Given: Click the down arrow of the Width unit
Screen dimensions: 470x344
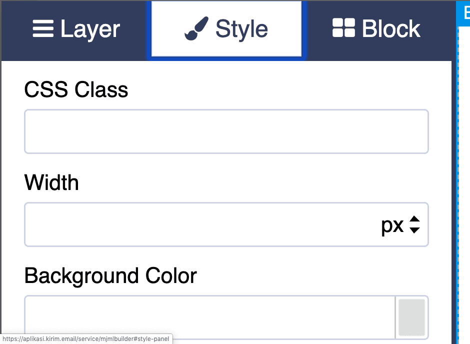Looking at the screenshot, I should pyautogui.click(x=414, y=230).
